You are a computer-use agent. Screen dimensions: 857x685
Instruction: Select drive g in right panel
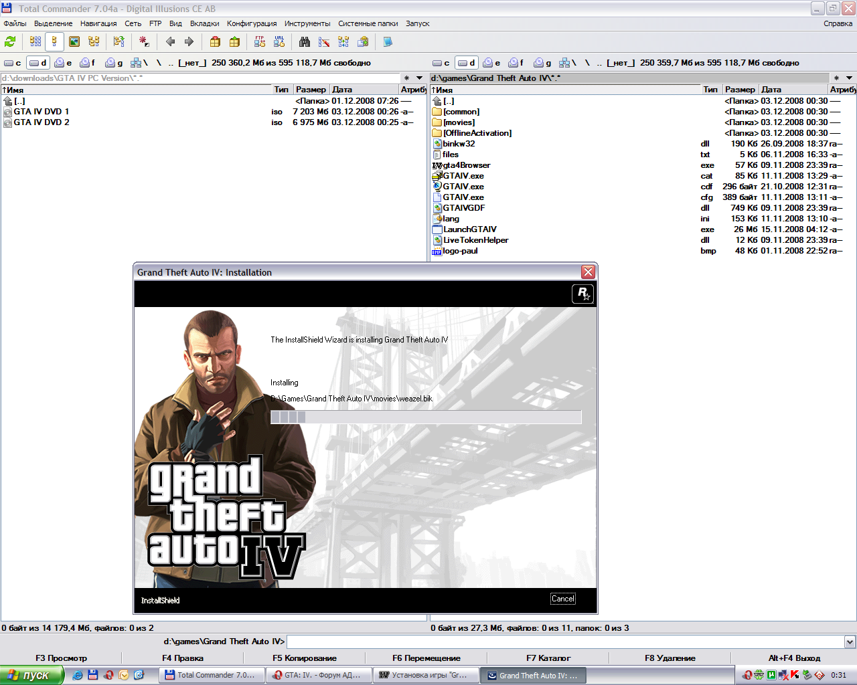[542, 63]
